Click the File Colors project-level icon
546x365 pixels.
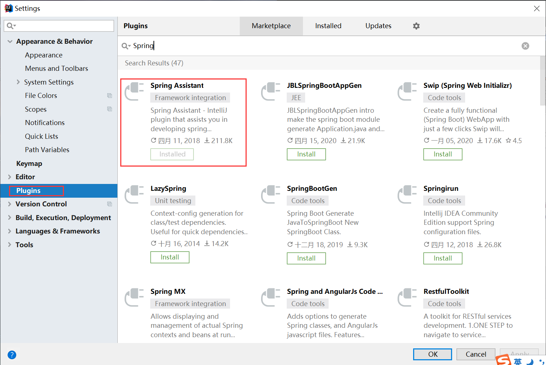pyautogui.click(x=110, y=96)
